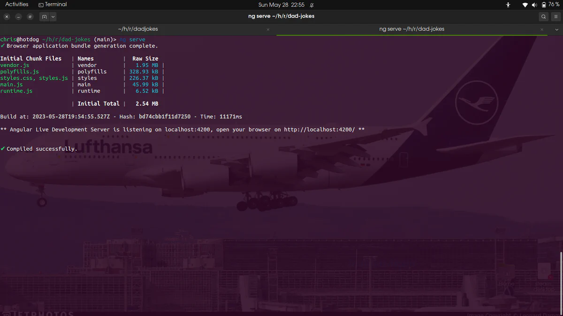Switch to the ~/h/r/dadjokes tab
The width and height of the screenshot is (563, 316).
(137, 29)
